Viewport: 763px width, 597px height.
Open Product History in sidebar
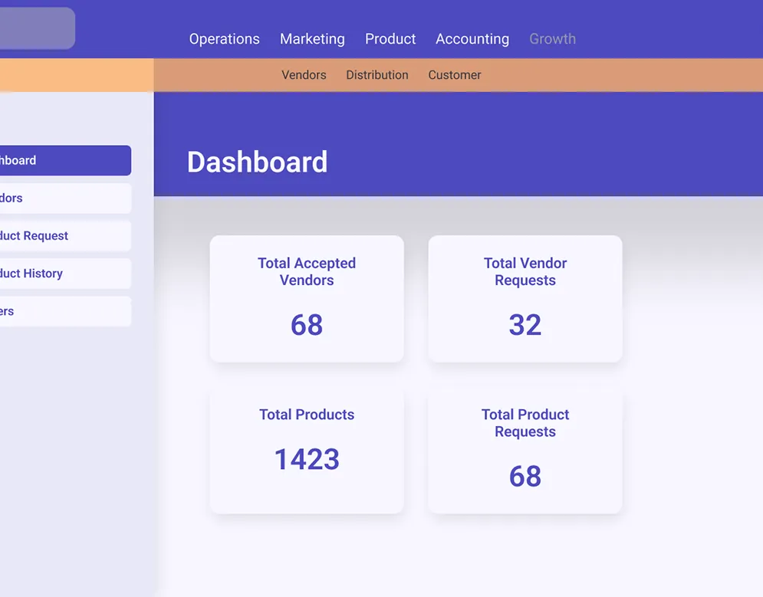click(x=65, y=274)
